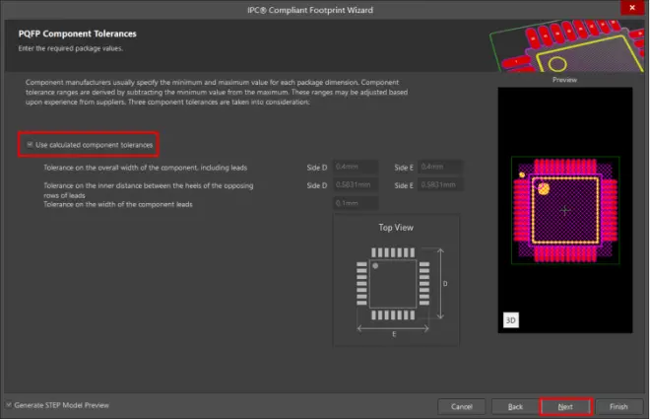Screen dimensions: 650x419
Task: Click the Next button
Action: point(565,406)
